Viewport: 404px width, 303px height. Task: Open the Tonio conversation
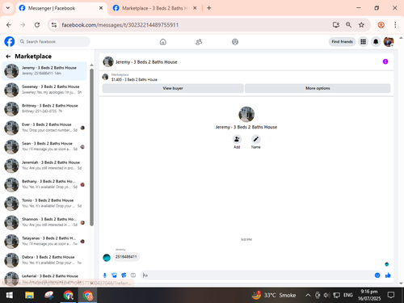coord(44,204)
